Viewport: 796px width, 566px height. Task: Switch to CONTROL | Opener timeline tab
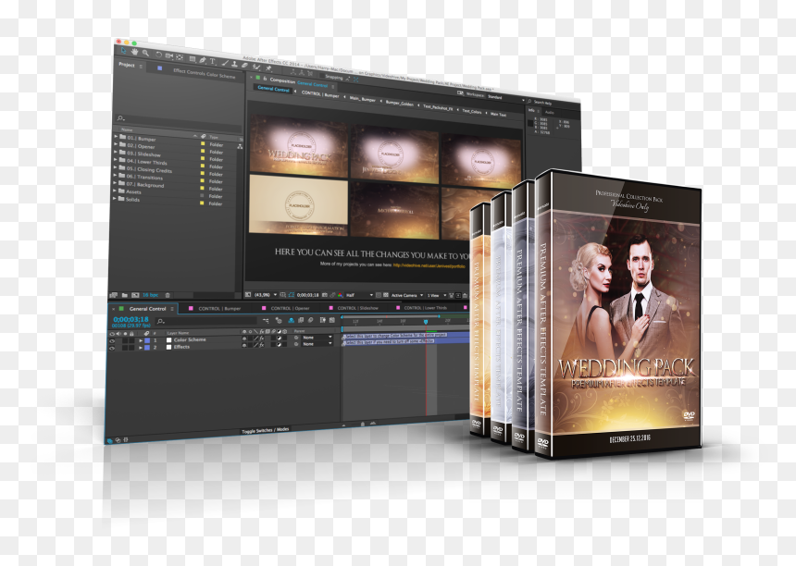(x=290, y=308)
